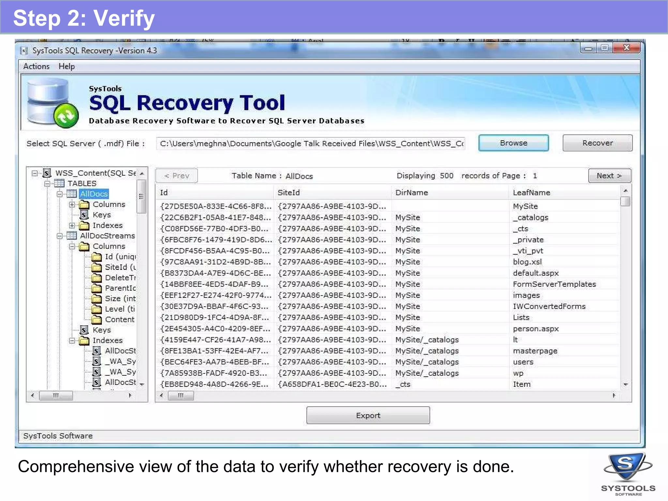This screenshot has width=668, height=501.
Task: Click the folder icon of the Content column
Action: (97, 320)
